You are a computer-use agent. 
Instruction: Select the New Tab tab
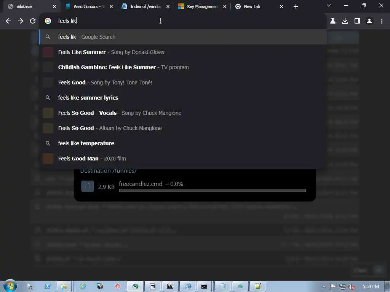point(259,7)
